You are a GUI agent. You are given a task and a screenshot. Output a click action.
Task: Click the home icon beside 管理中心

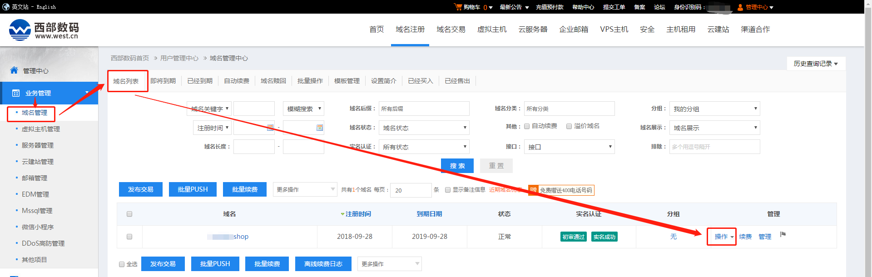click(x=14, y=70)
